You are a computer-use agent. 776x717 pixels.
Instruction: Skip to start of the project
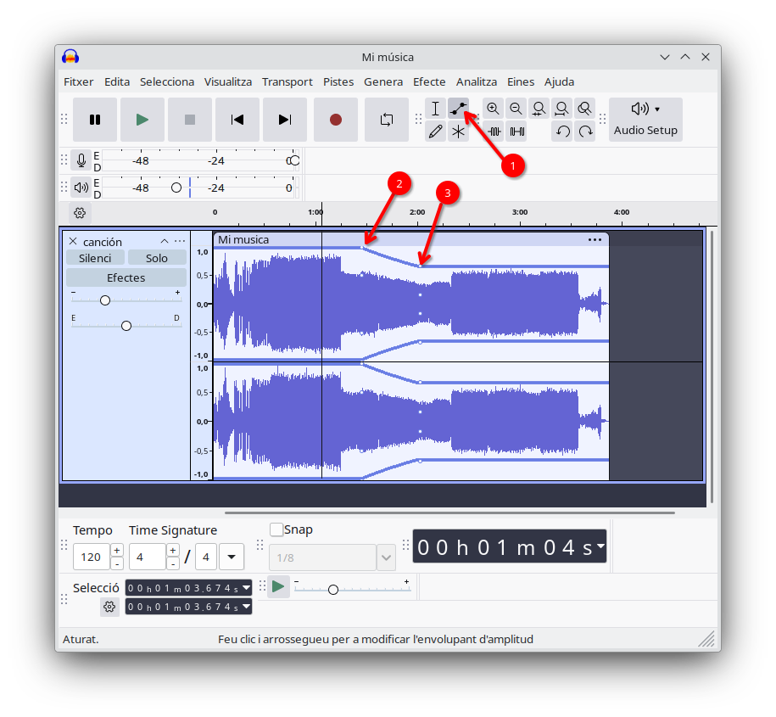pos(237,120)
